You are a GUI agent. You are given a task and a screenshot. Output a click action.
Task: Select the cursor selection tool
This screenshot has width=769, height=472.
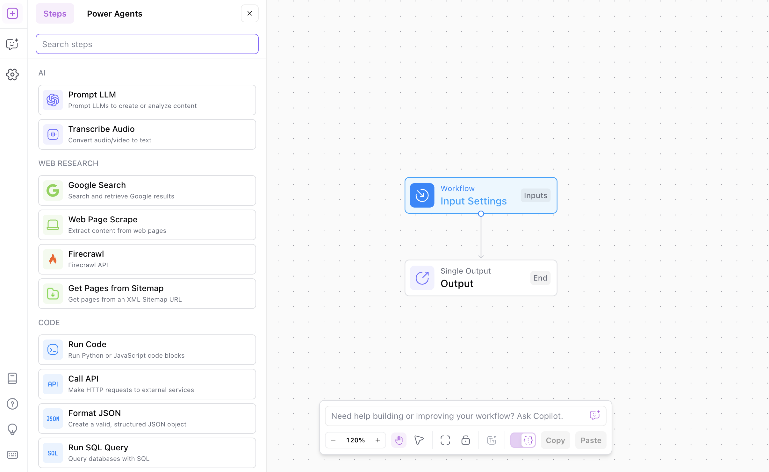pyautogui.click(x=419, y=440)
